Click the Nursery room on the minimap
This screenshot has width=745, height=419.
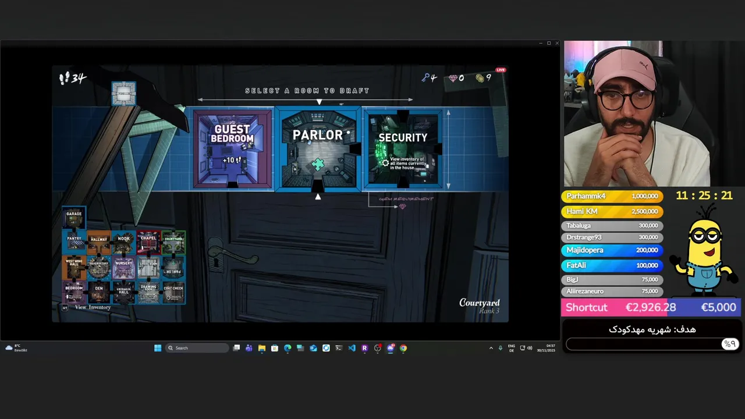(x=123, y=267)
